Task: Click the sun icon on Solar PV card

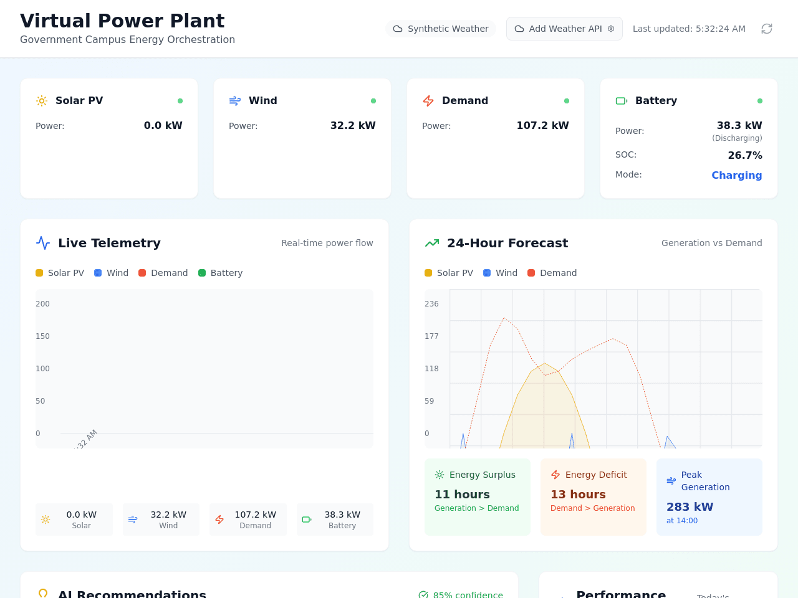Action: click(42, 101)
